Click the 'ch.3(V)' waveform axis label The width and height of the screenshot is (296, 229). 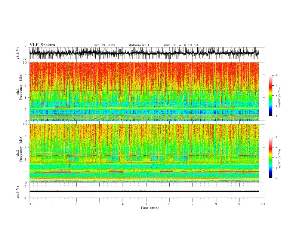click(18, 192)
